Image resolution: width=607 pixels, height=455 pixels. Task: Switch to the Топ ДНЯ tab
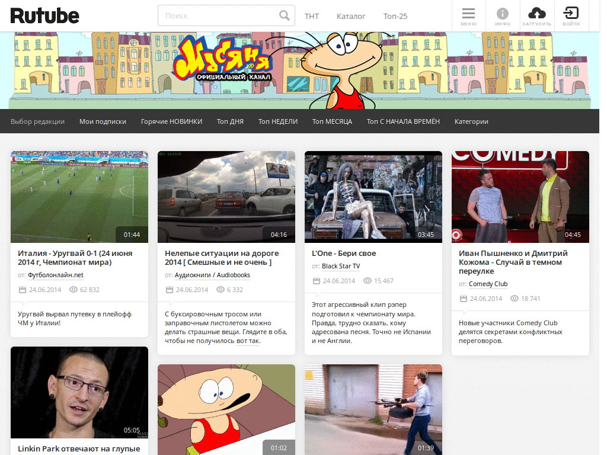pyautogui.click(x=230, y=121)
